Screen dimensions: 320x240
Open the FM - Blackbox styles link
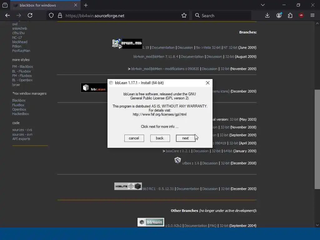[22, 67]
